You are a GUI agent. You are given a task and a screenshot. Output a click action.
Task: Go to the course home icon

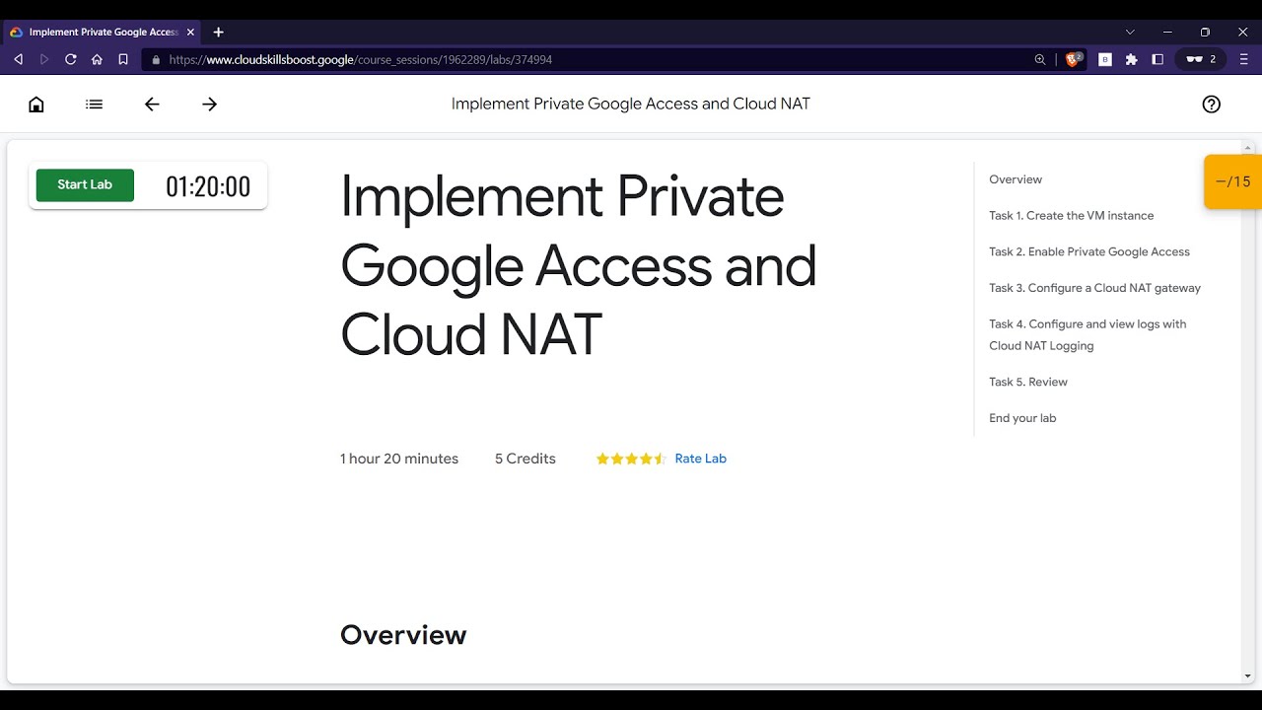point(36,105)
